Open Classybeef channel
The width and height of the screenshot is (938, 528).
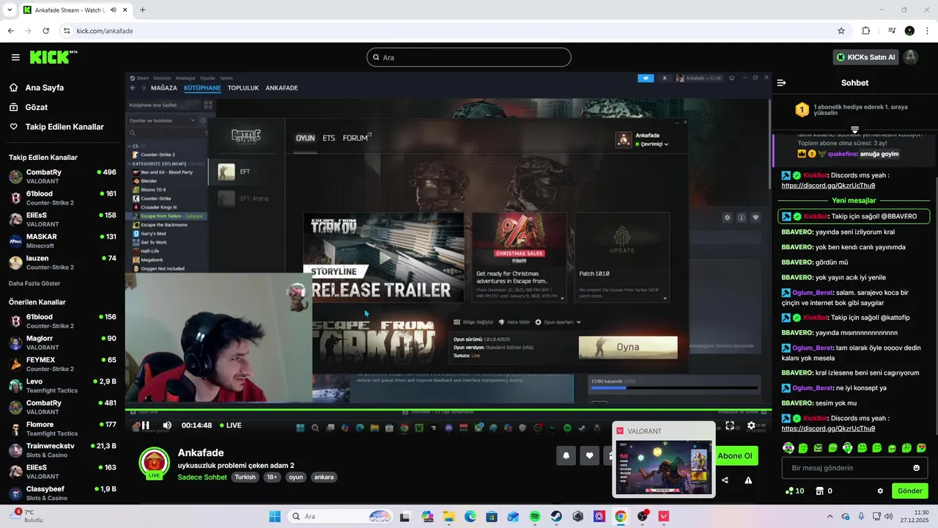click(62, 493)
